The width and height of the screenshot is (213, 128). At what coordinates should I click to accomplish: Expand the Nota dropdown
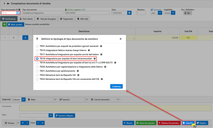(x=55, y=99)
